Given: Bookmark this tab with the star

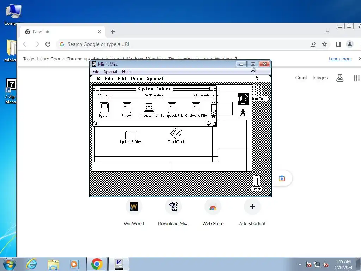Looking at the screenshot, I should tap(324, 44).
